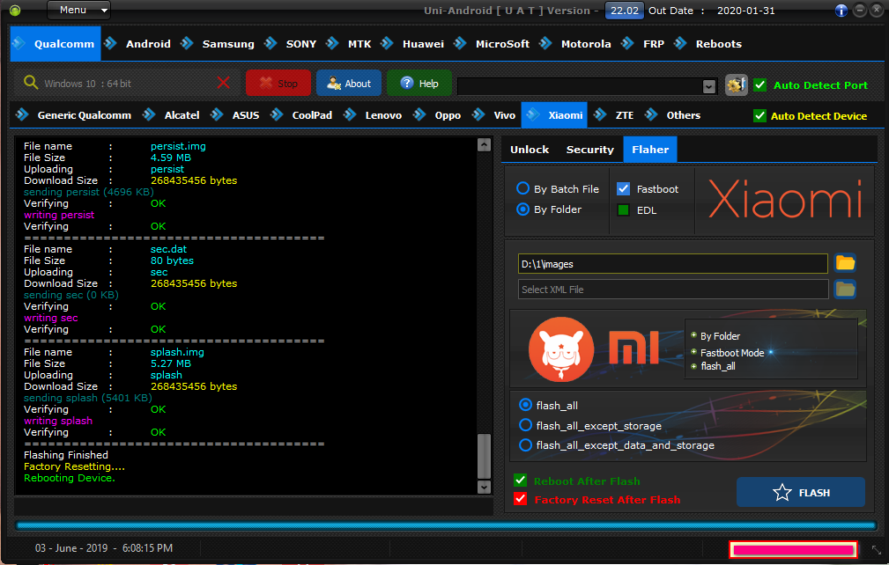Click the log scrollbar thumb
The height and width of the screenshot is (565, 889).
tap(485, 456)
